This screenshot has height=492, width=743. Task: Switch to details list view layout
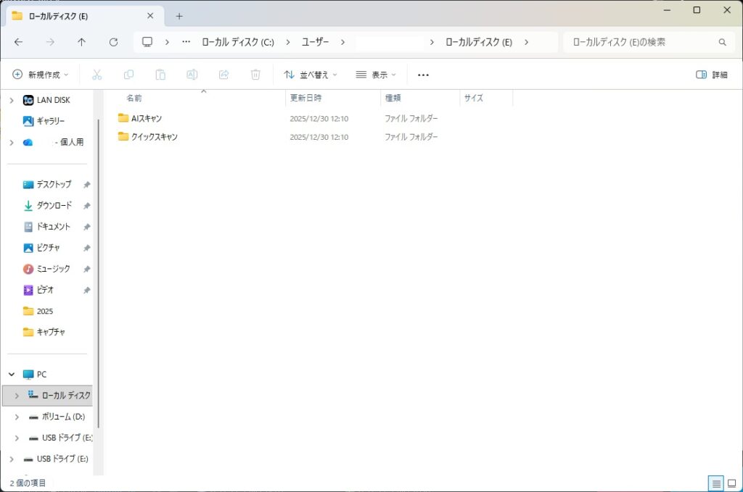(x=715, y=483)
